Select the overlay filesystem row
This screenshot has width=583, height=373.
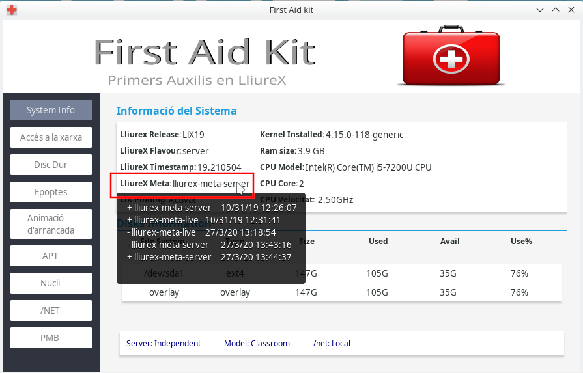tap(341, 292)
